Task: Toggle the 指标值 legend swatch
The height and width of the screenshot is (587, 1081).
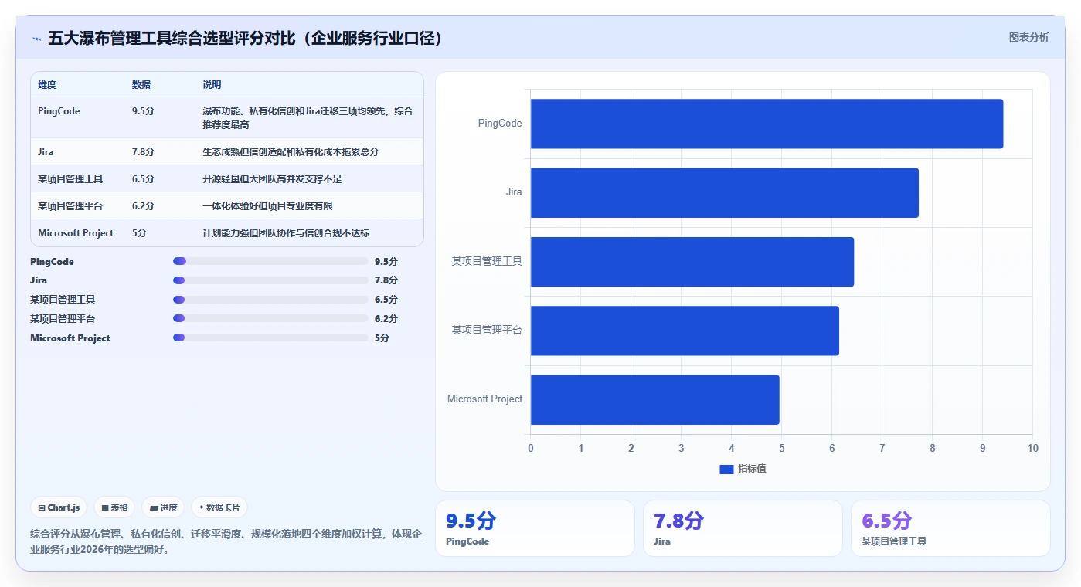Action: [x=726, y=470]
